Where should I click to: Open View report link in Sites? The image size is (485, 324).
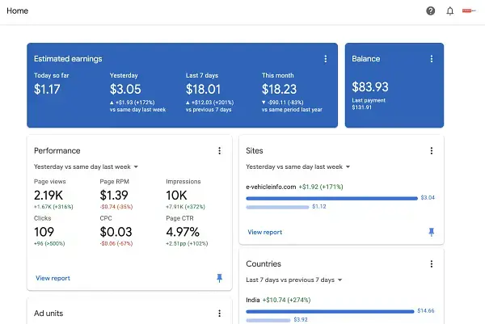264,232
